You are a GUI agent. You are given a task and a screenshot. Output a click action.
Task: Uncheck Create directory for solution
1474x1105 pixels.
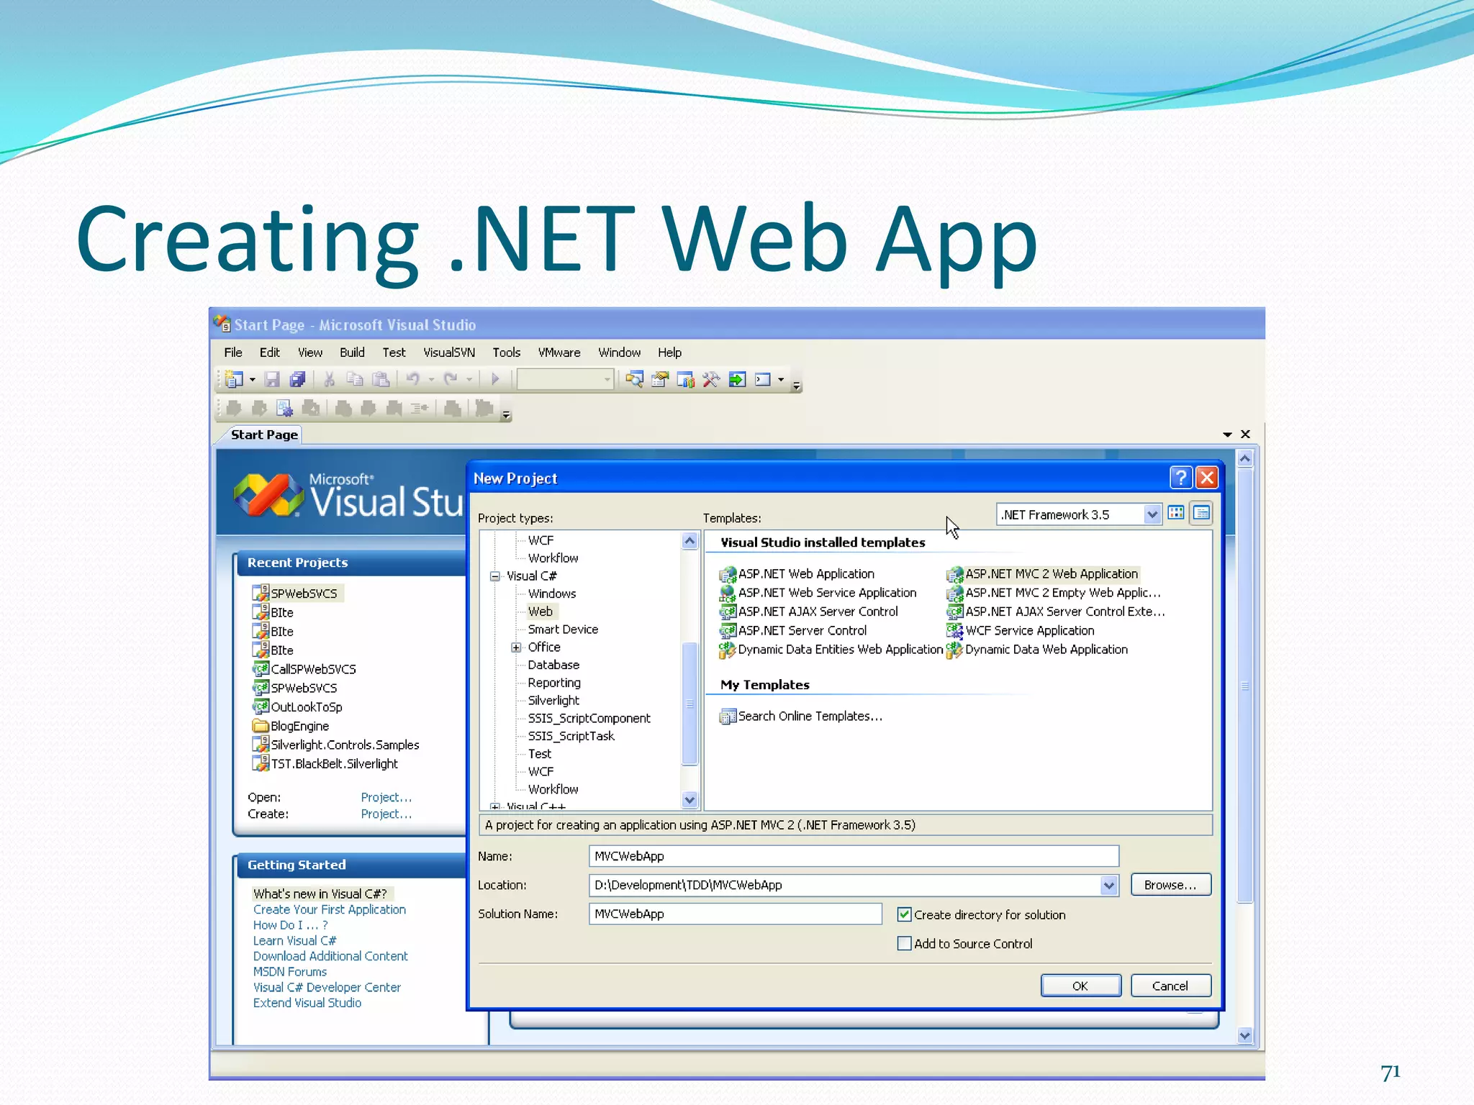(x=905, y=914)
